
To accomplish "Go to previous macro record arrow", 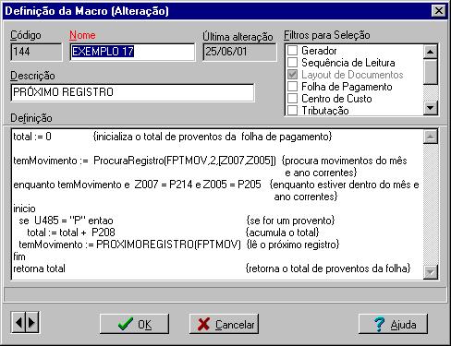I will [18, 322].
